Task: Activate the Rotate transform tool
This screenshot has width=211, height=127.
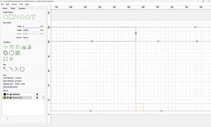Action: click(x=17, y=47)
